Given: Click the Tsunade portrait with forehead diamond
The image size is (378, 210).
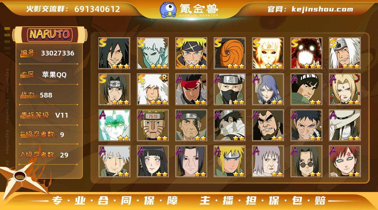Looking at the screenshot, I should pos(345,89).
